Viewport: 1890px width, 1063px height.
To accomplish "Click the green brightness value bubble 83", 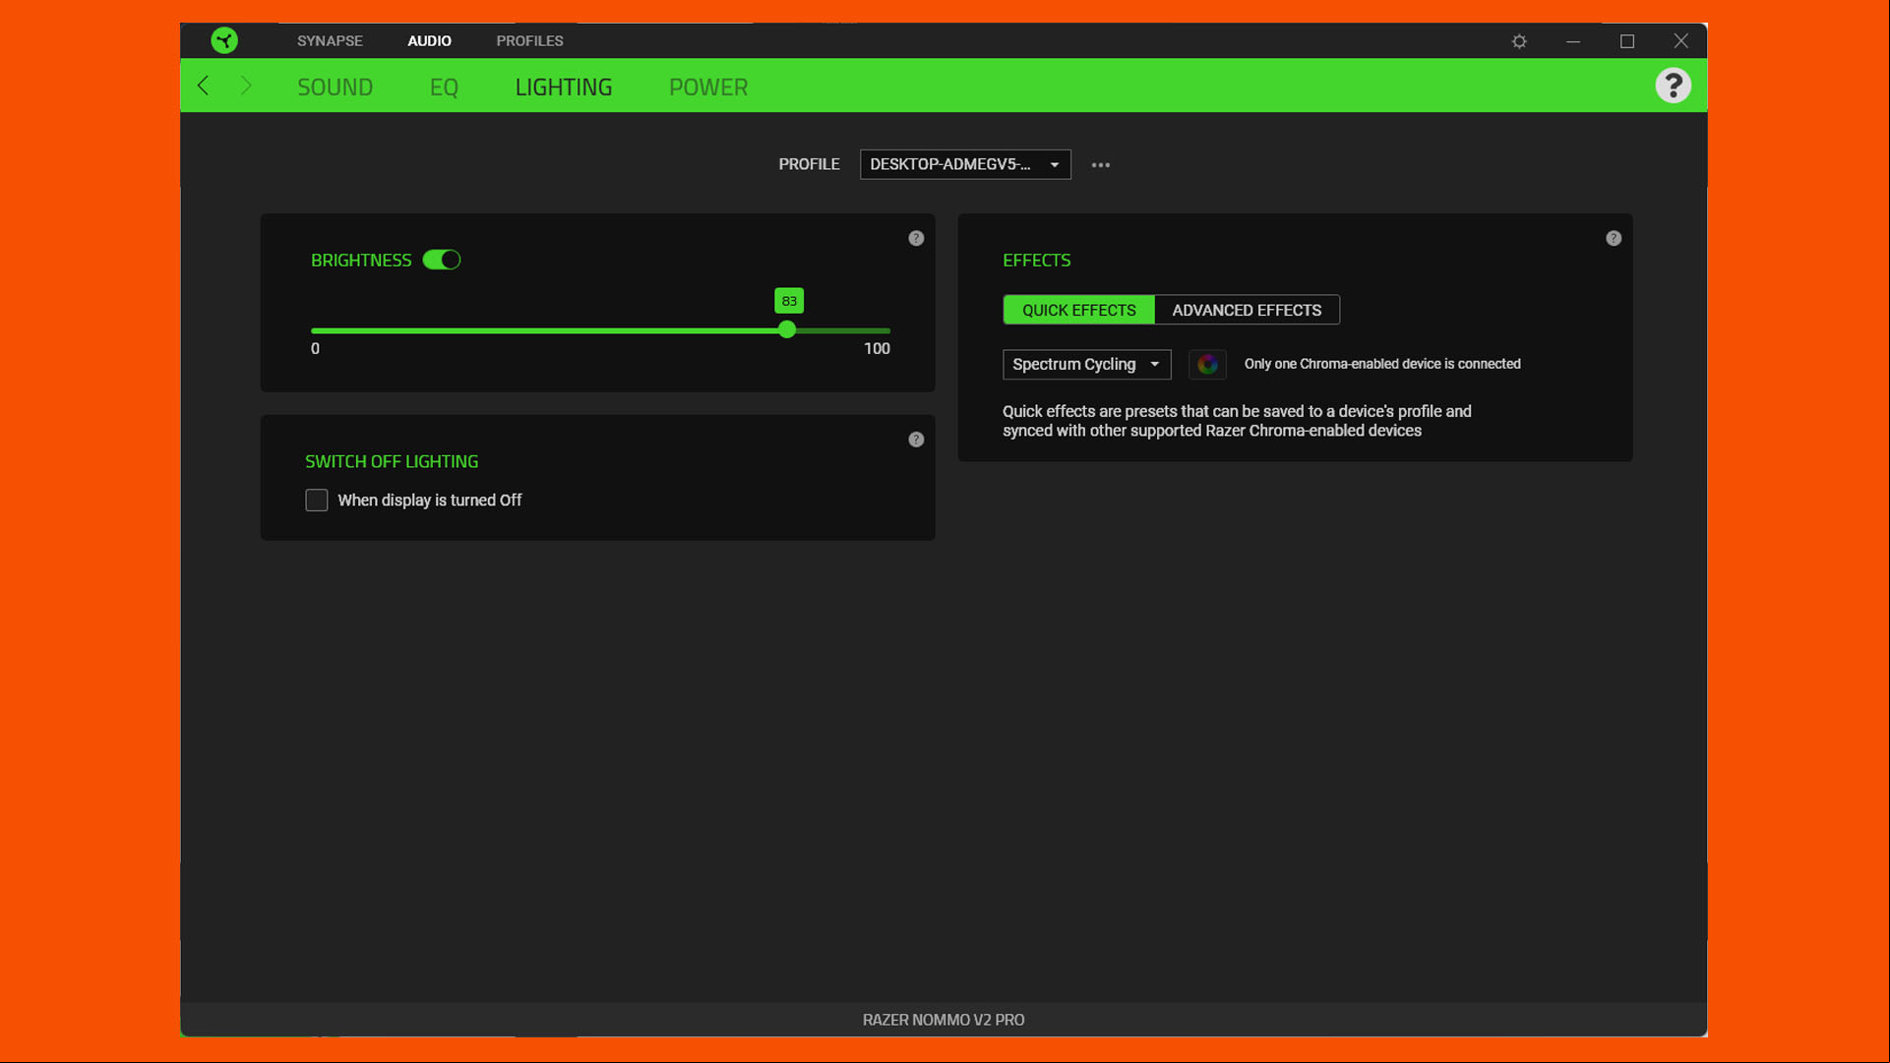I will [x=789, y=301].
